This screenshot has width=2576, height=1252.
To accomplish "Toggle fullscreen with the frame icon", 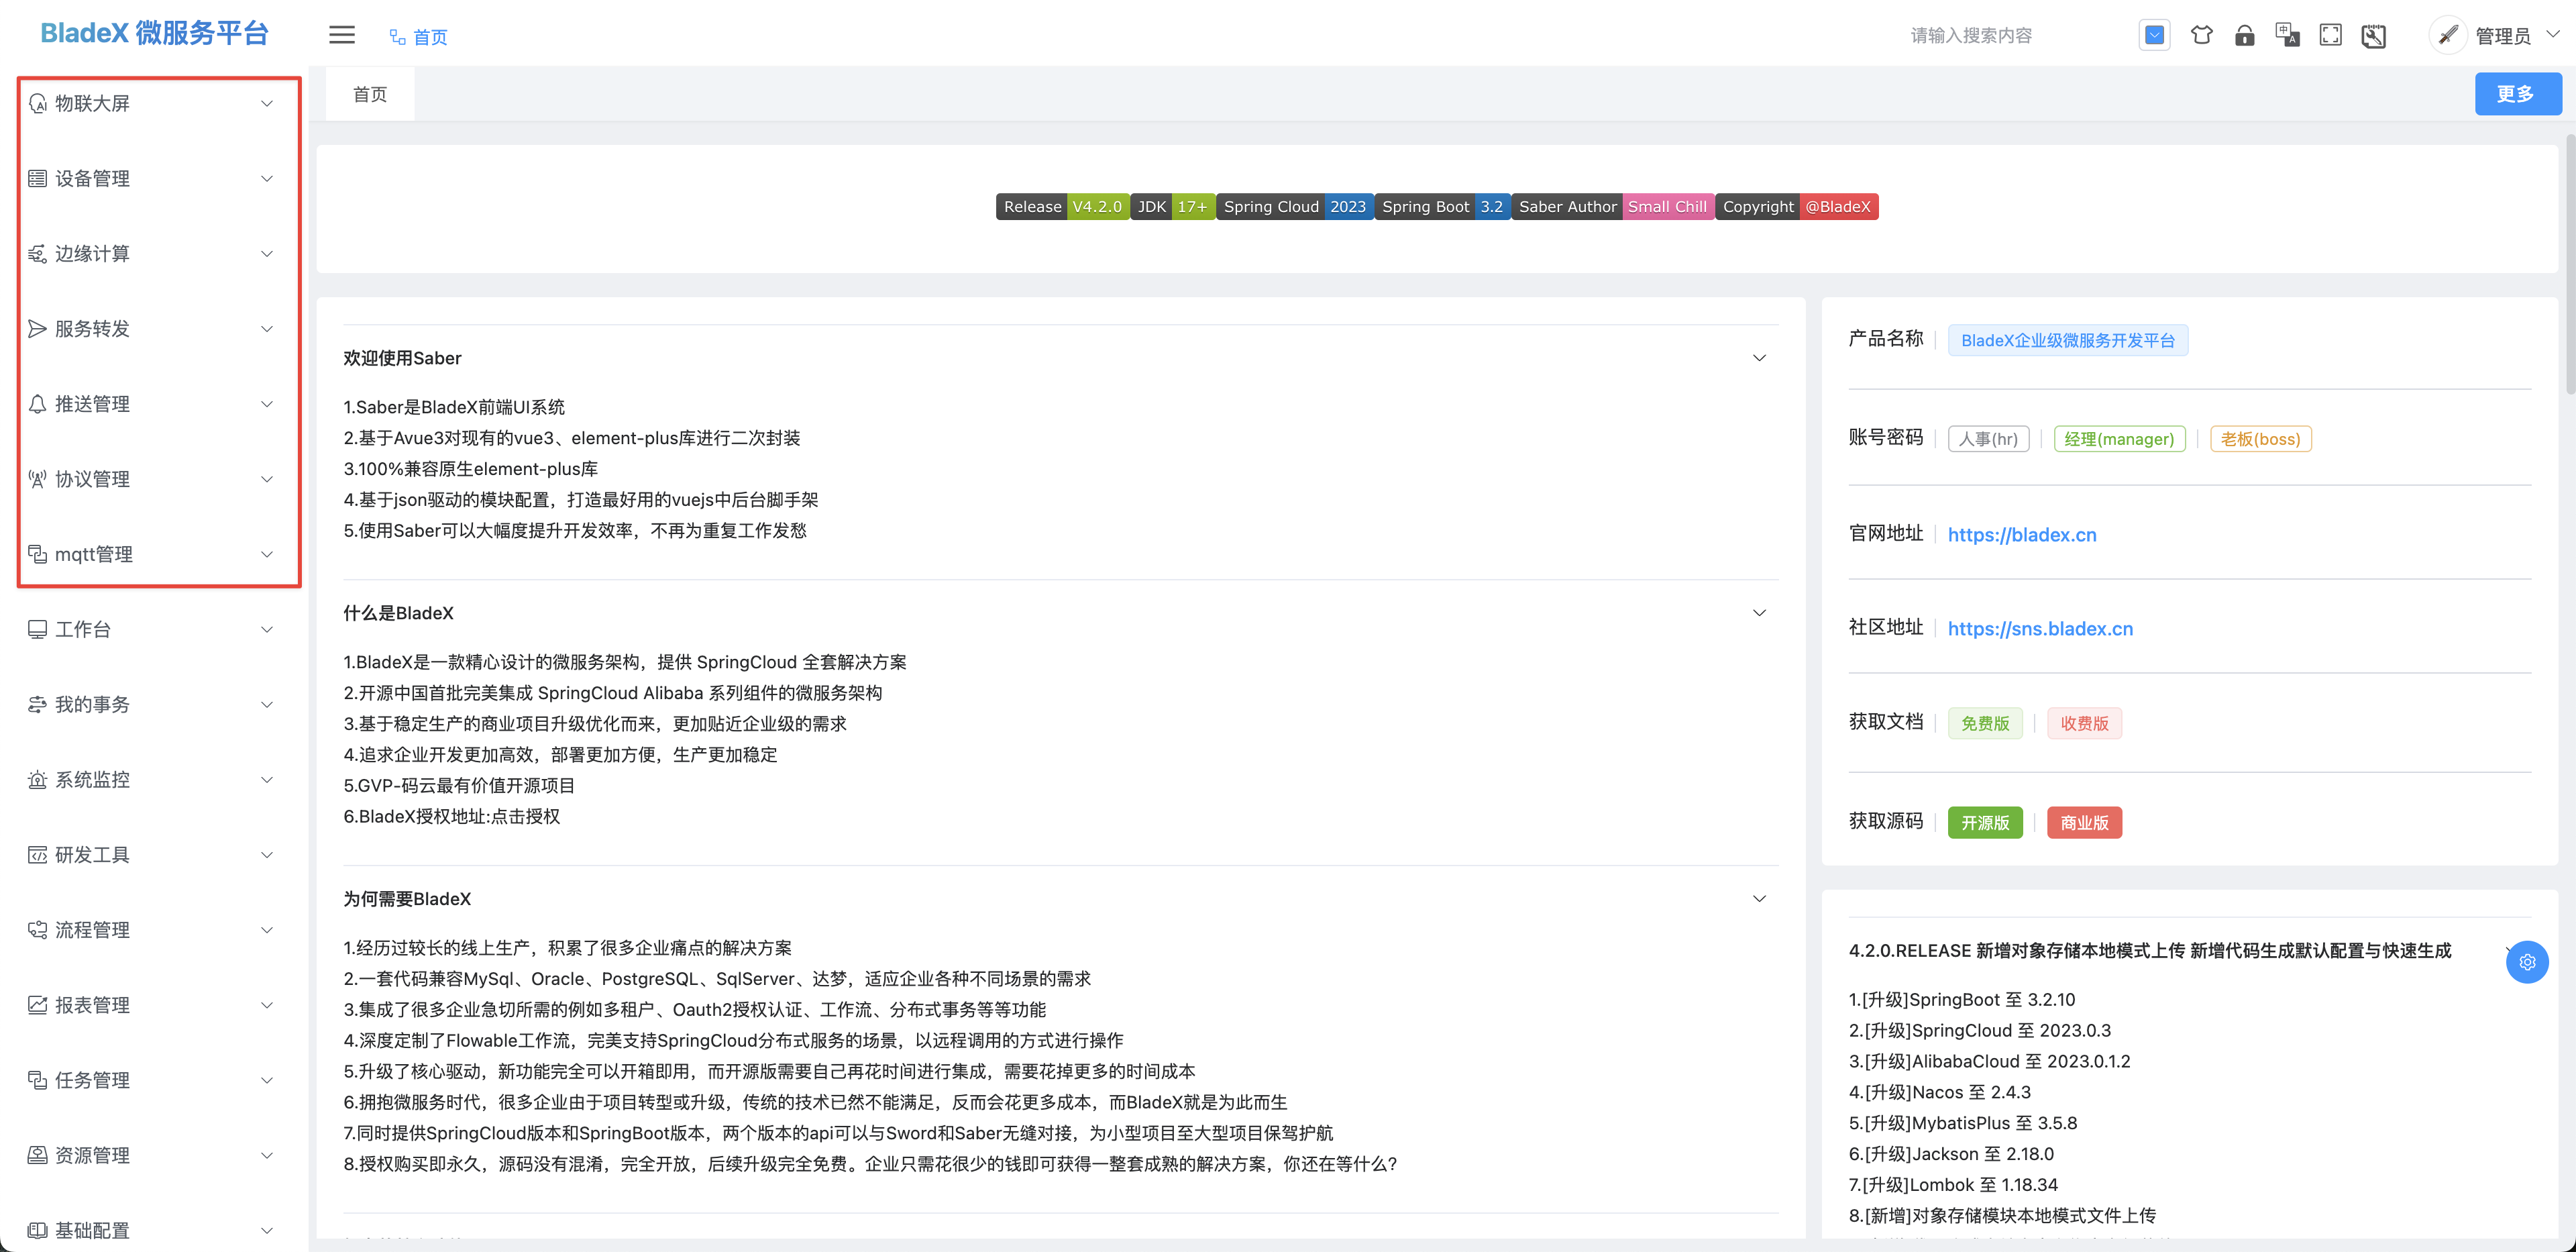I will point(2330,35).
